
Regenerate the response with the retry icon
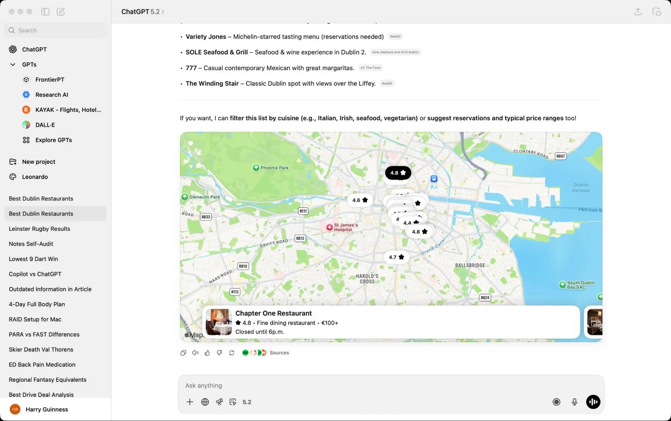pos(232,353)
